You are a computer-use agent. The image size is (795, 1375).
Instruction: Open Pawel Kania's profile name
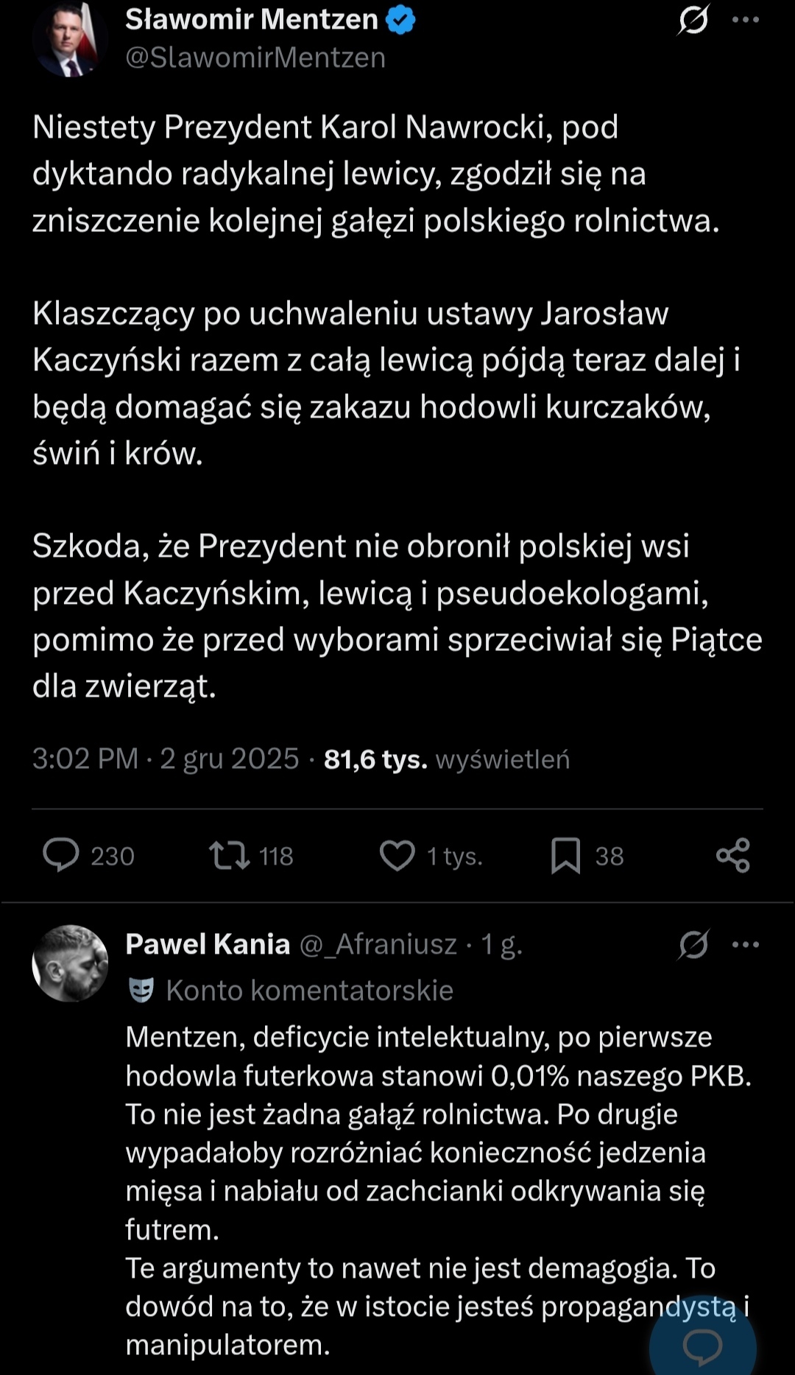pos(208,944)
